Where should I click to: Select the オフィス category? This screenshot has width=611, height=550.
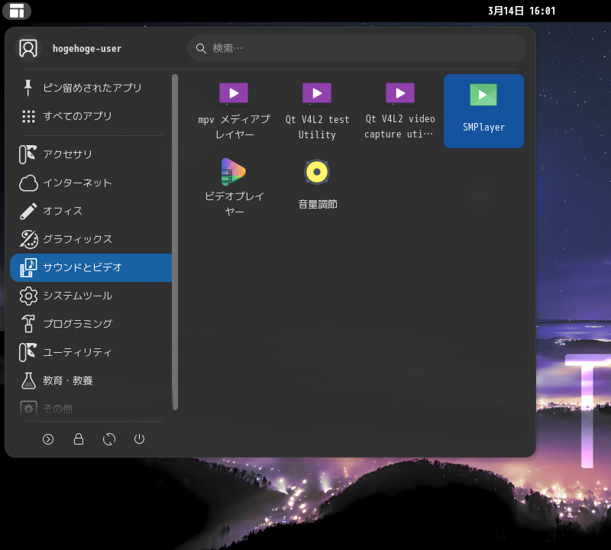(x=90, y=211)
